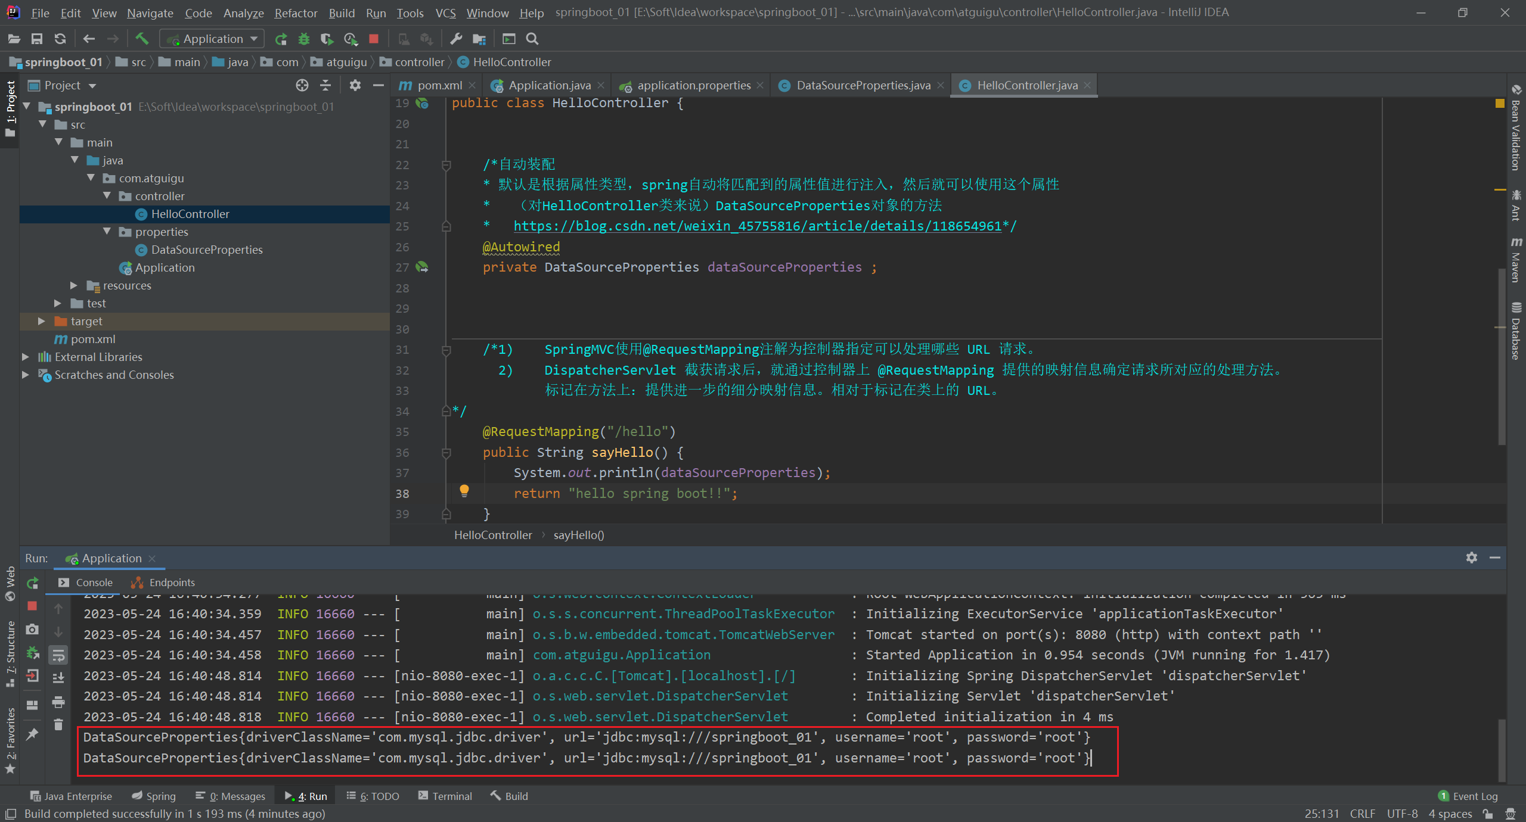Clear all console output trash icon

tap(58, 724)
